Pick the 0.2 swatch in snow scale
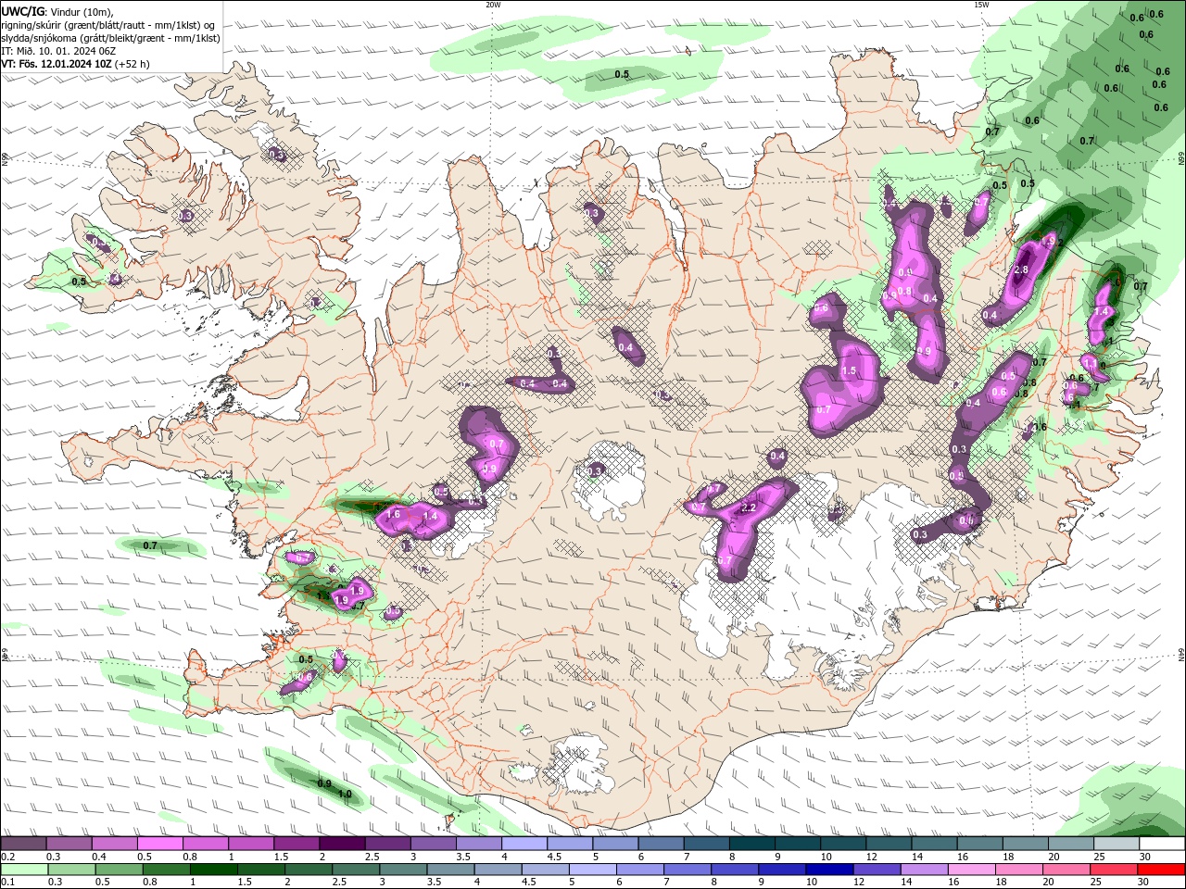 click(x=23, y=844)
